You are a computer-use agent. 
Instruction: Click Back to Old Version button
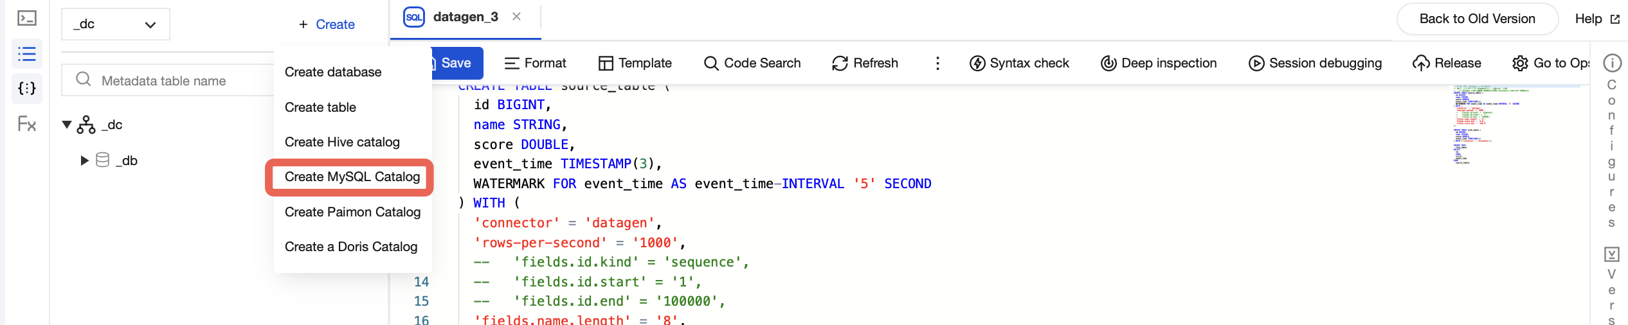[1477, 19]
